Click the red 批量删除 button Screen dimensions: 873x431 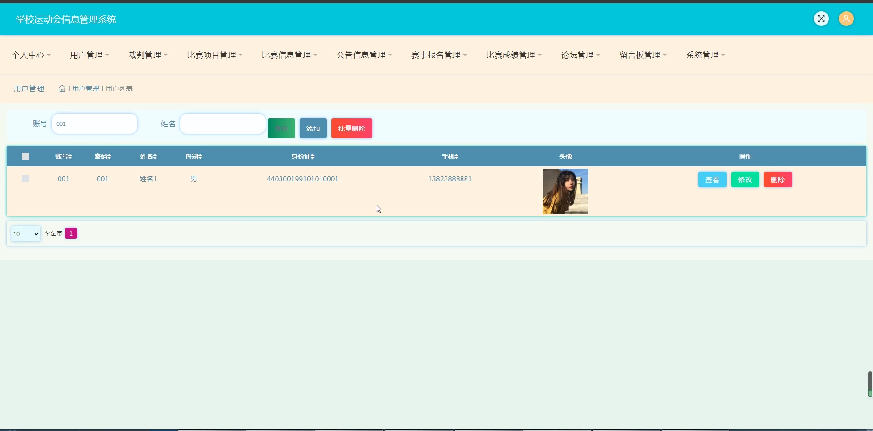(352, 128)
